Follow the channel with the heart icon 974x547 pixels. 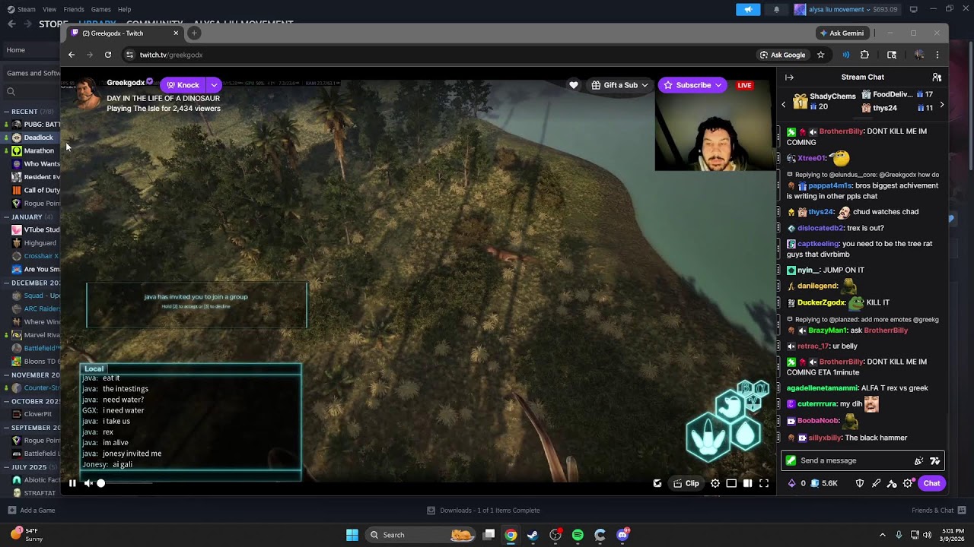point(574,85)
